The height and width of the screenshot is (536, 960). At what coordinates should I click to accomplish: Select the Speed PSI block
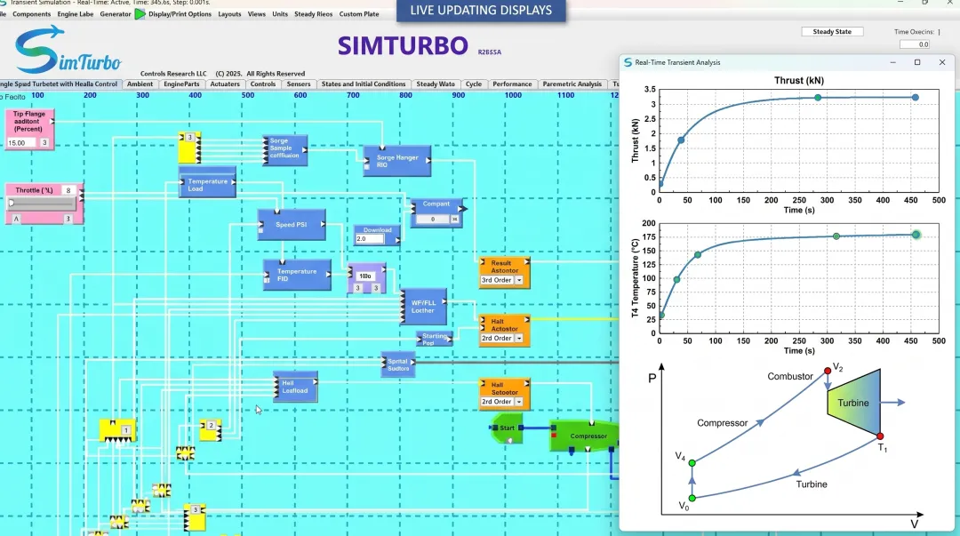point(292,224)
